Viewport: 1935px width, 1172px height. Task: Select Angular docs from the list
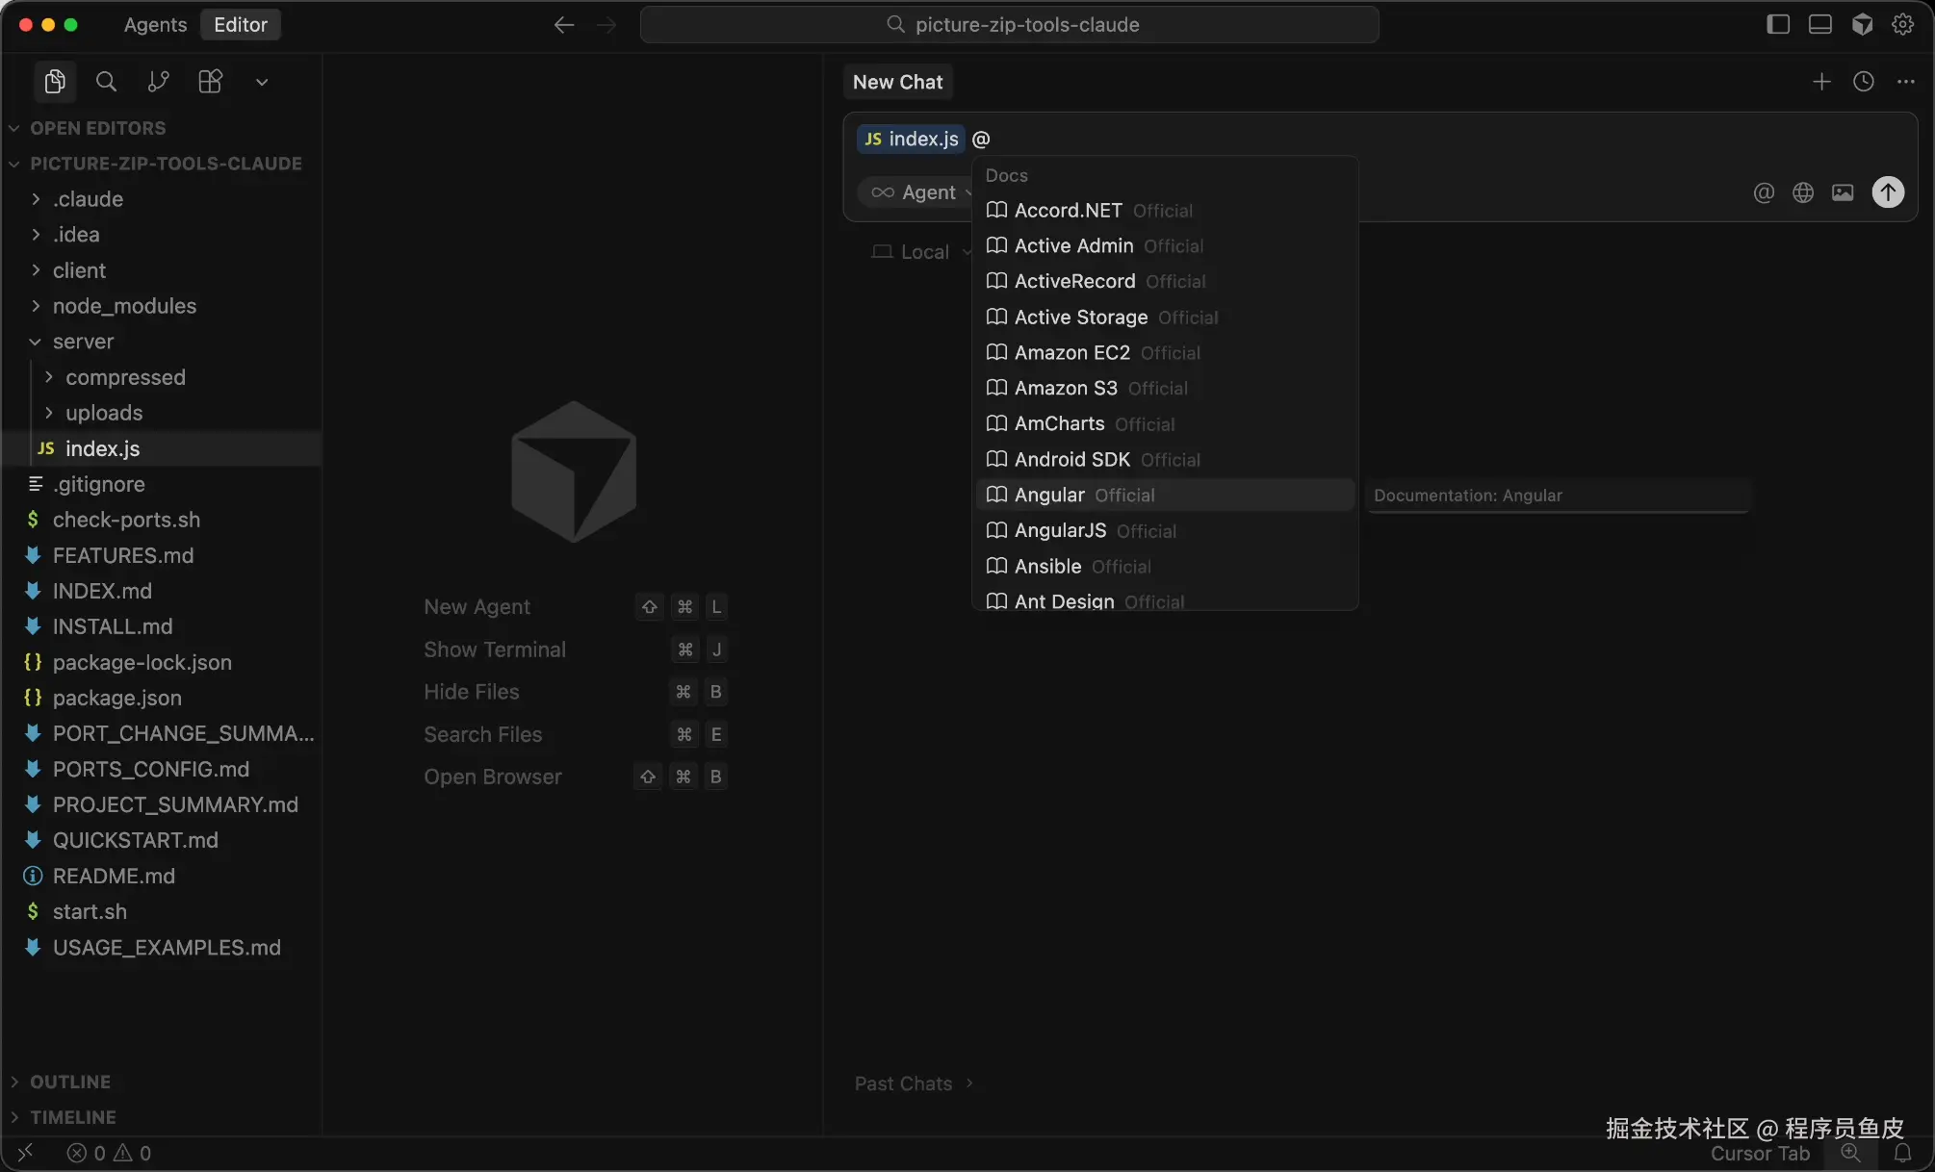1049,495
